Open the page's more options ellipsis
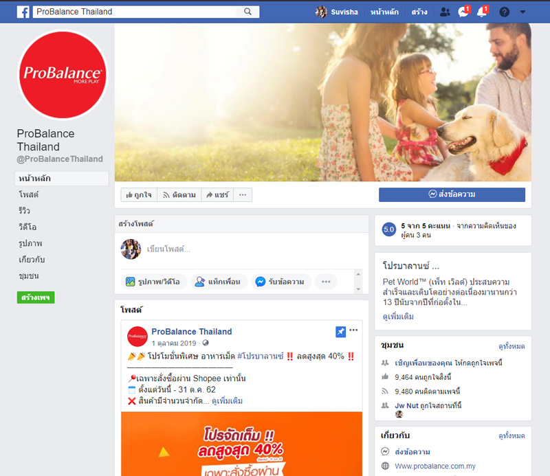Image resolution: width=550 pixels, height=476 pixels. pyautogui.click(x=242, y=195)
